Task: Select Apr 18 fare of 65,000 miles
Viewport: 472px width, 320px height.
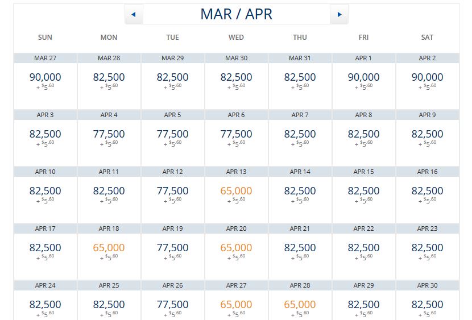Action: [x=109, y=248]
